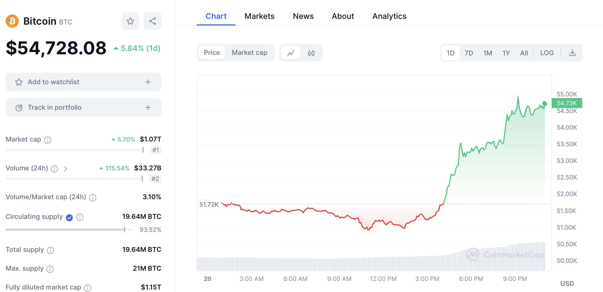Select the Price chart toggle
This screenshot has width=603, height=292.
point(212,53)
